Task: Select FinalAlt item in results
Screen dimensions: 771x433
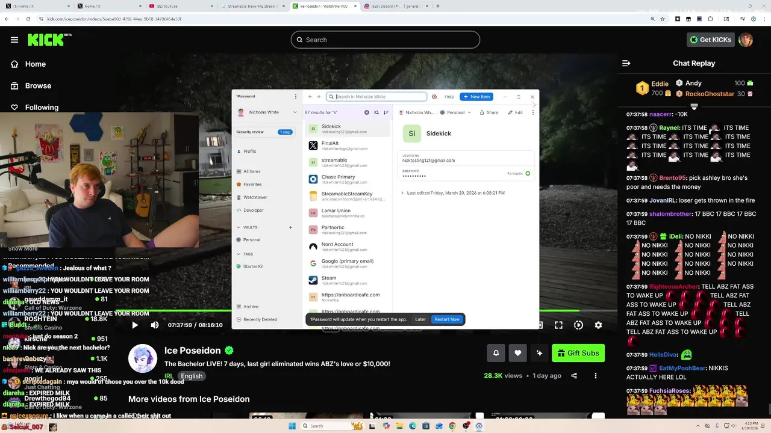Action: point(347,146)
